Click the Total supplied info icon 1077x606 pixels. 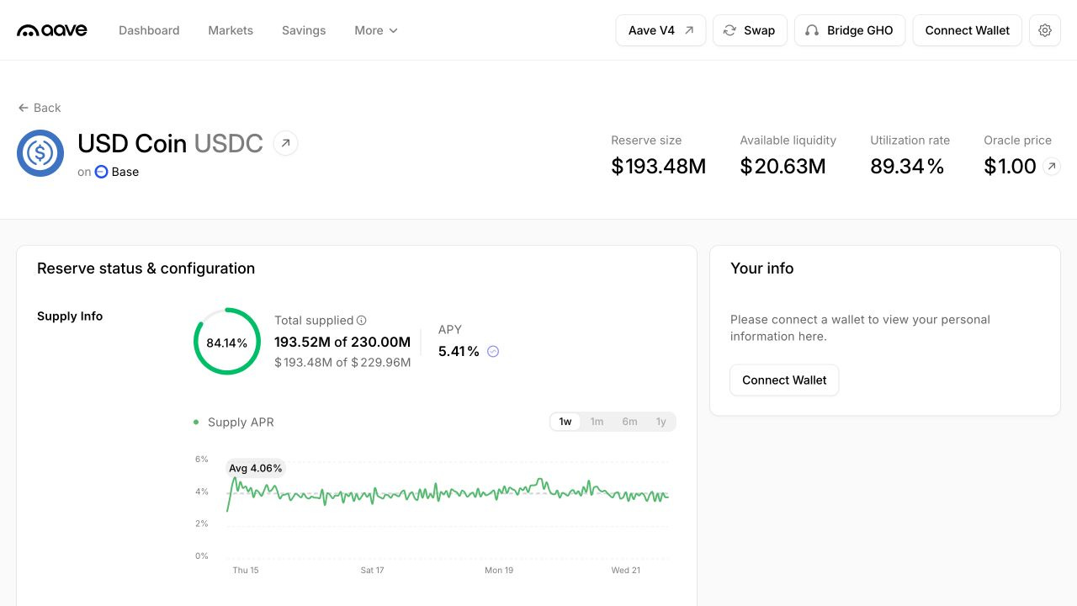362,320
